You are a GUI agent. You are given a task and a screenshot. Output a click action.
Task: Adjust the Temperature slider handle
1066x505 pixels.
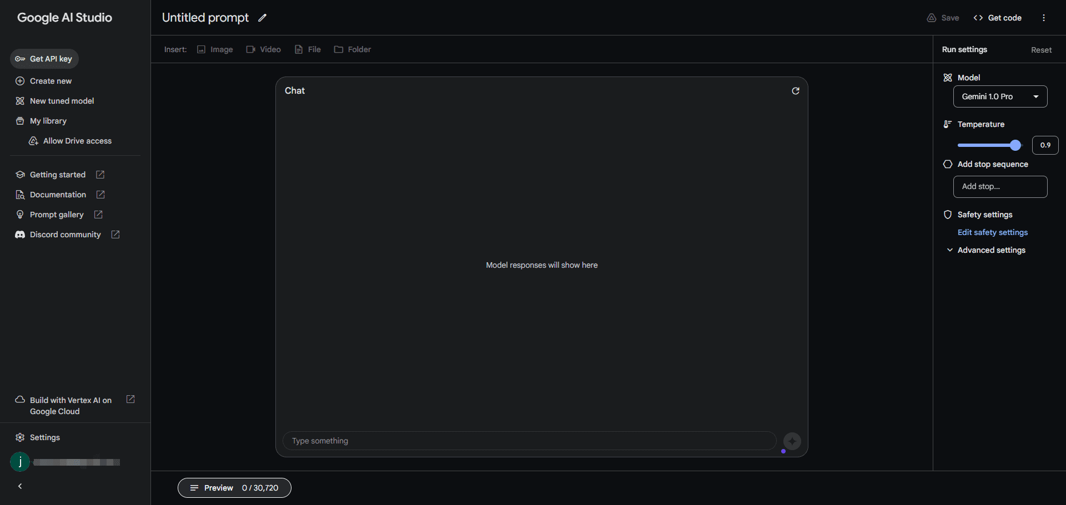click(x=1015, y=145)
